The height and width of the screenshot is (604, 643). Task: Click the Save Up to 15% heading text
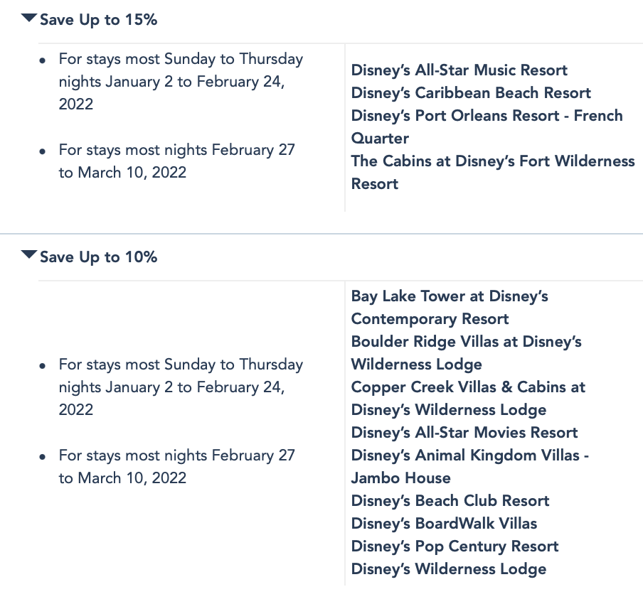pos(98,20)
